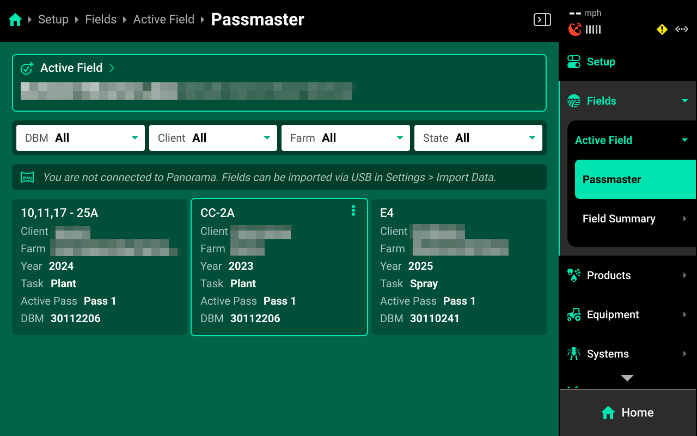Select the CC-2A field card
The width and height of the screenshot is (697, 436).
pos(279,267)
